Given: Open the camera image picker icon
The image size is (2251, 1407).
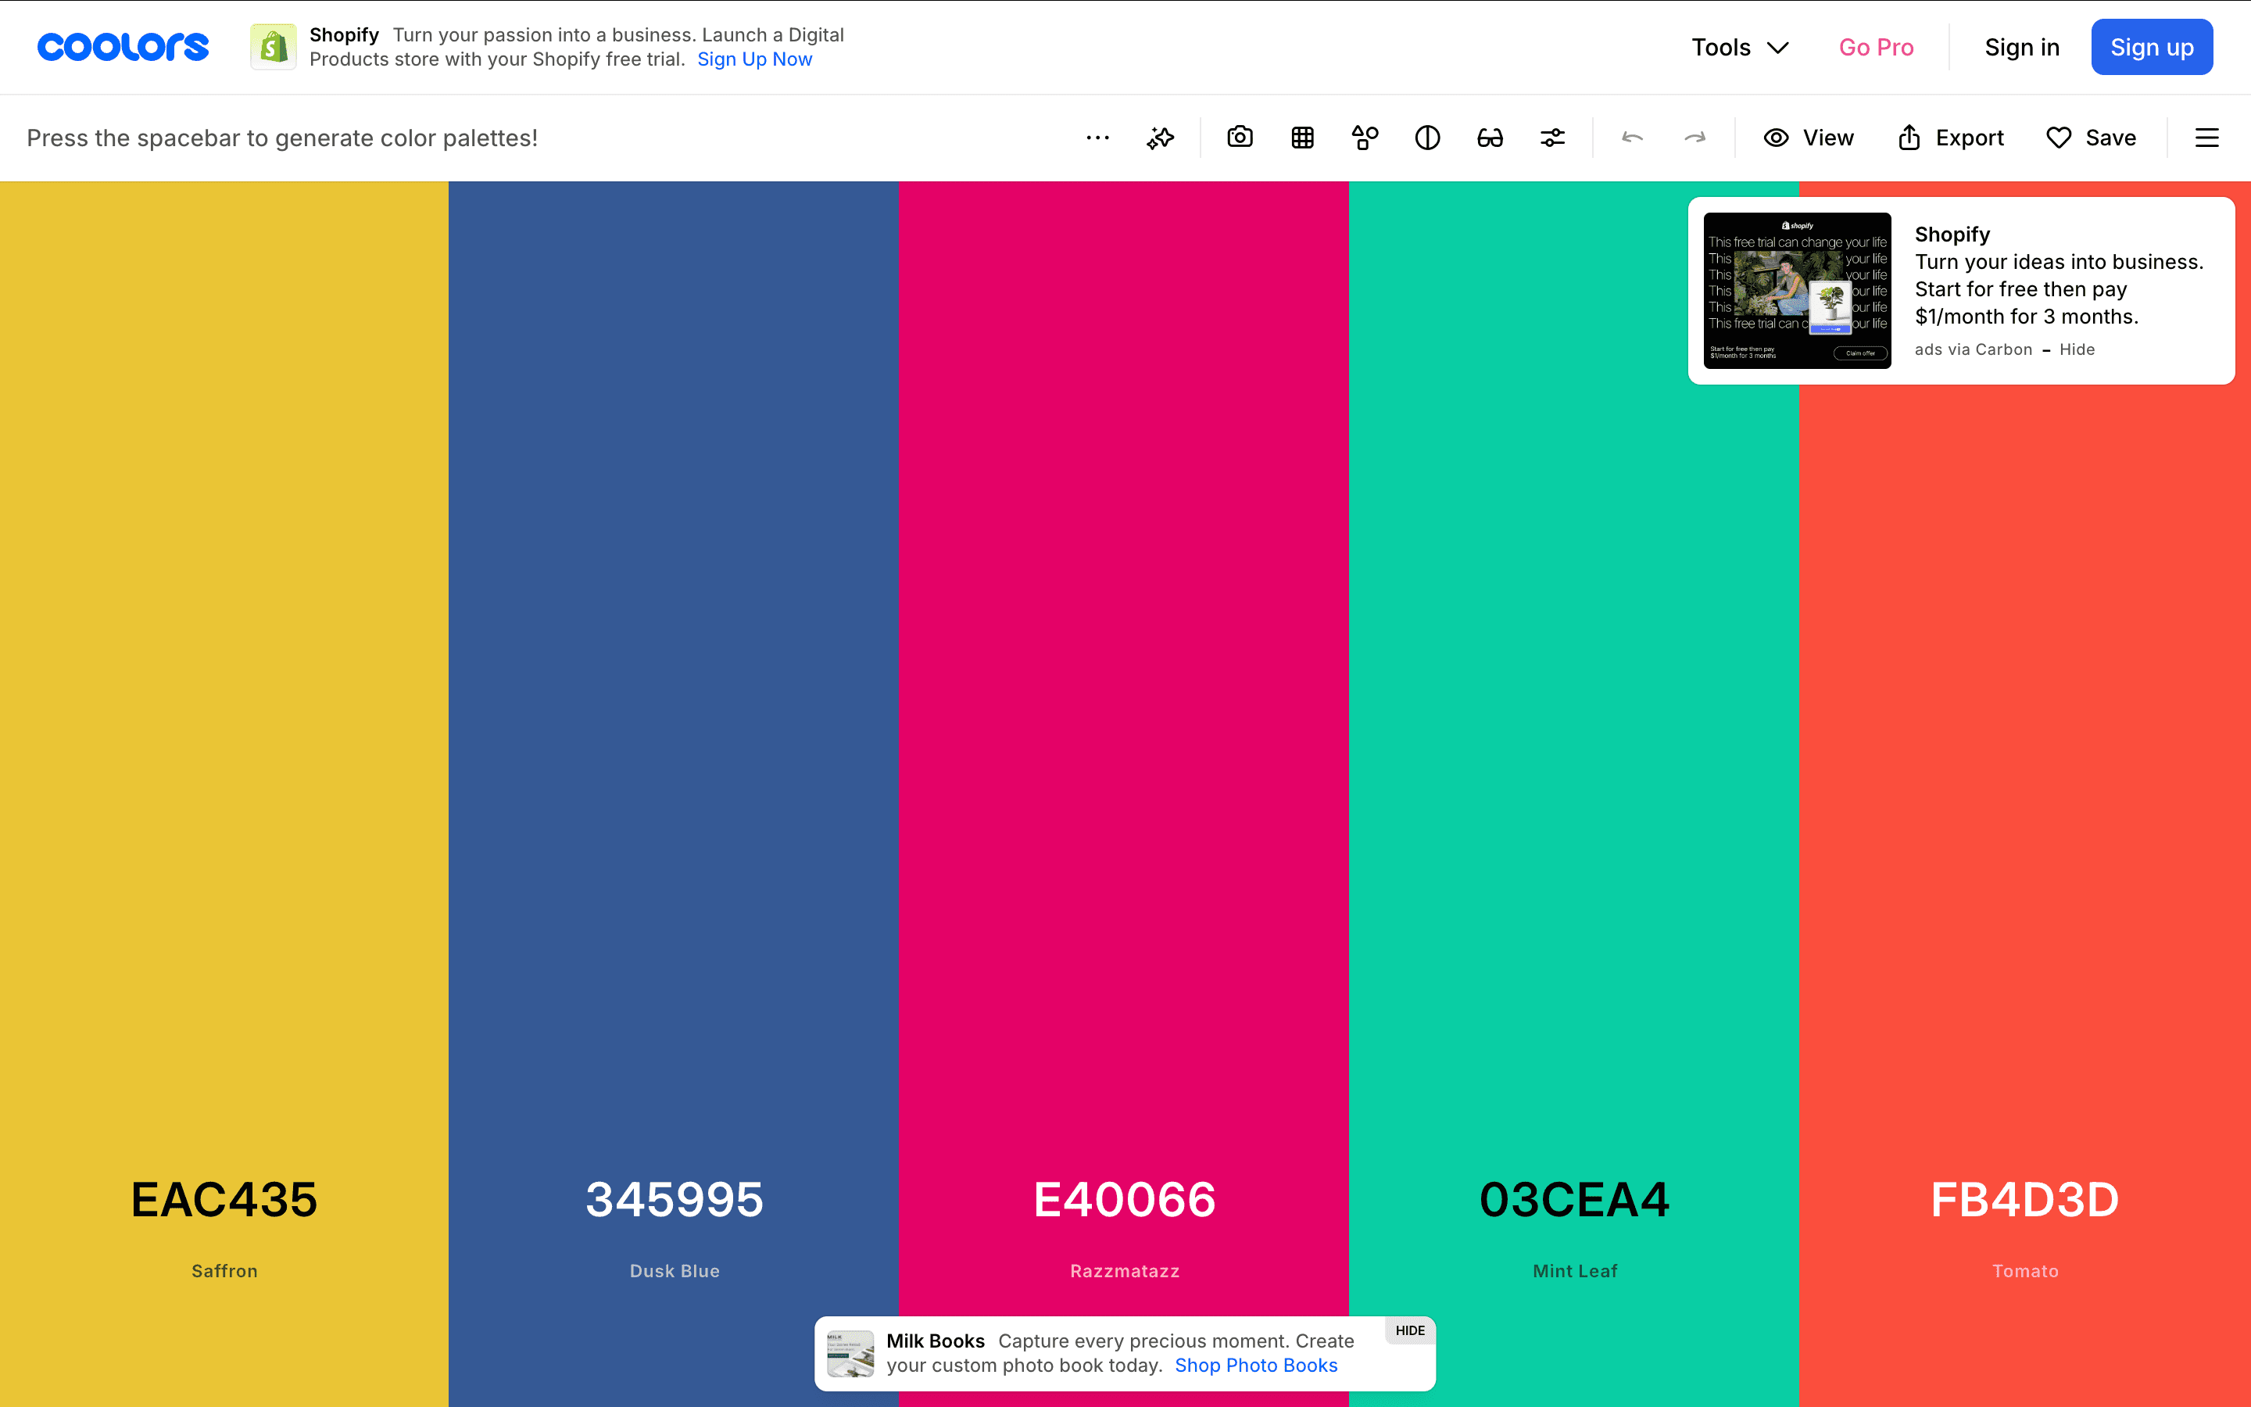Looking at the screenshot, I should (x=1240, y=138).
